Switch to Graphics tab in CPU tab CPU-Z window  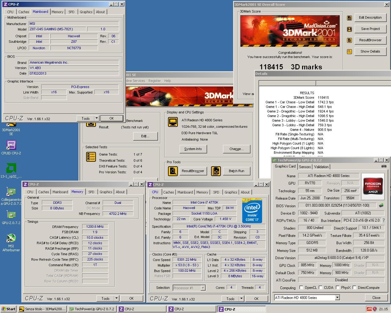(x=231, y=192)
